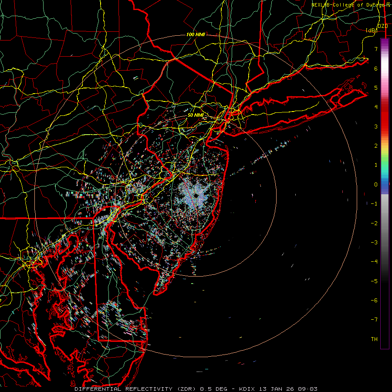Click the "-5" scale value

point(374,281)
